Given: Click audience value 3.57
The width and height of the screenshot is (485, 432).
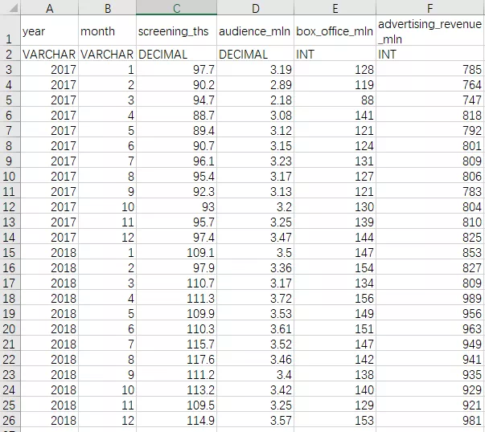Looking at the screenshot, I should tap(256, 420).
